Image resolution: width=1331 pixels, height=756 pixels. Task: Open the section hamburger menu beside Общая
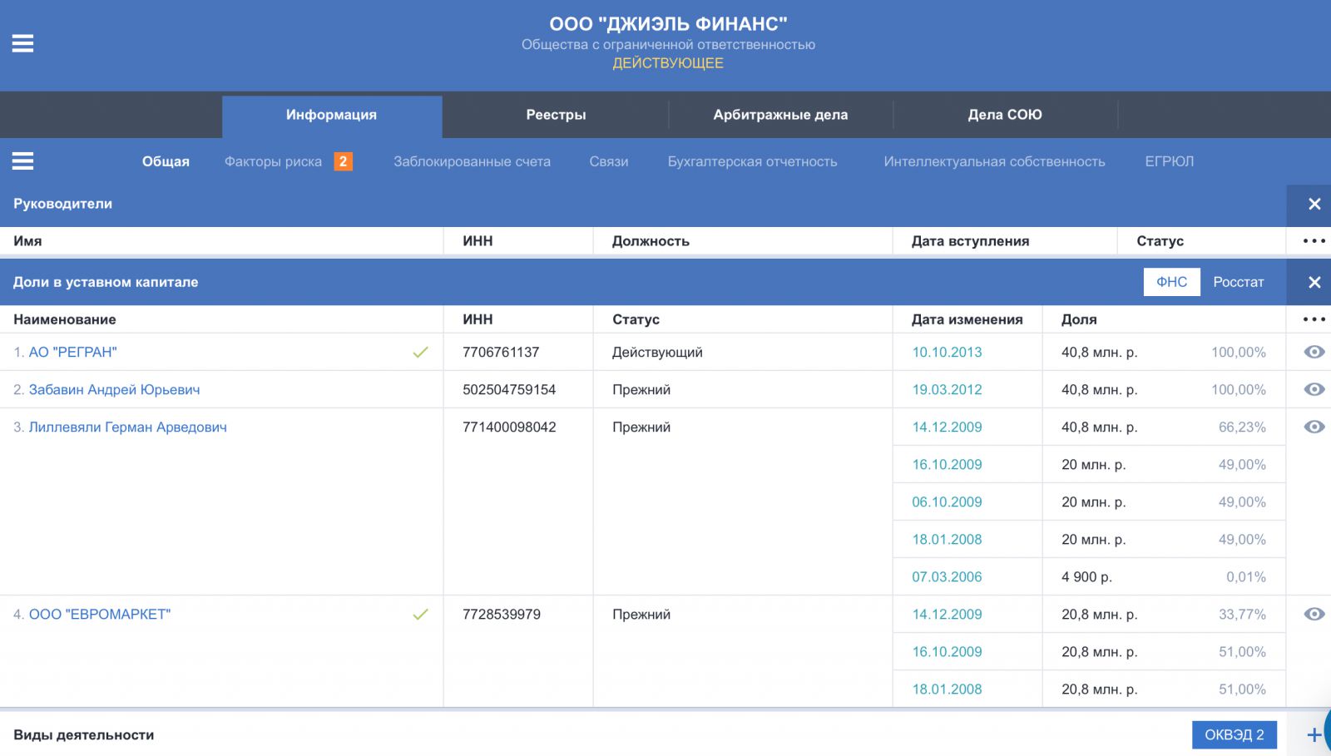(x=22, y=161)
